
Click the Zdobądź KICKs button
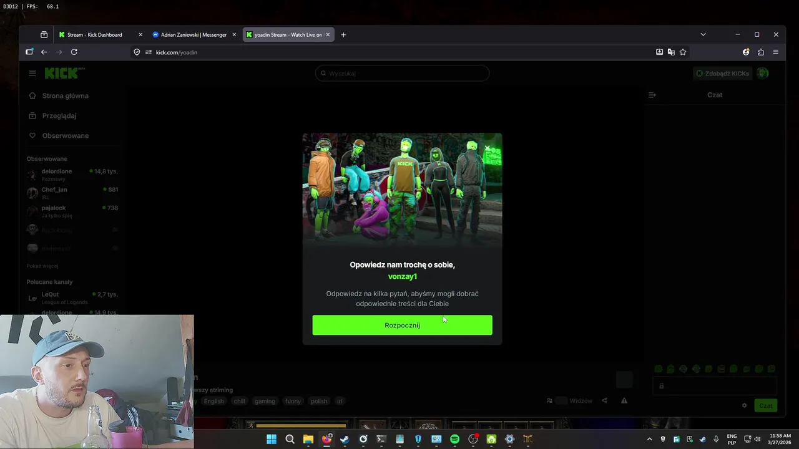[x=722, y=74]
